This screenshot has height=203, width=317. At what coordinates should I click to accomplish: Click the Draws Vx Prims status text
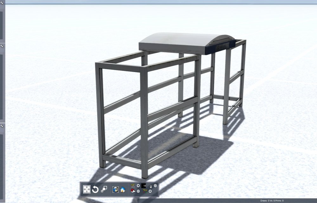pos(272,201)
